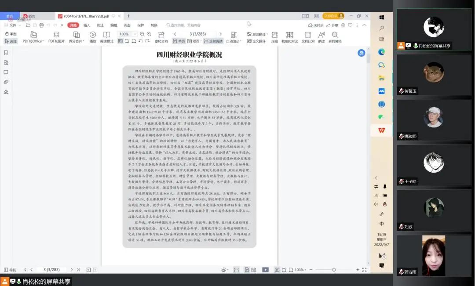
Task: Select the 手型 hand tool mode
Action: point(11,34)
